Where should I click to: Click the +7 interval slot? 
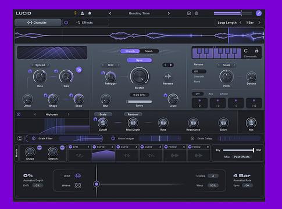click(235, 103)
